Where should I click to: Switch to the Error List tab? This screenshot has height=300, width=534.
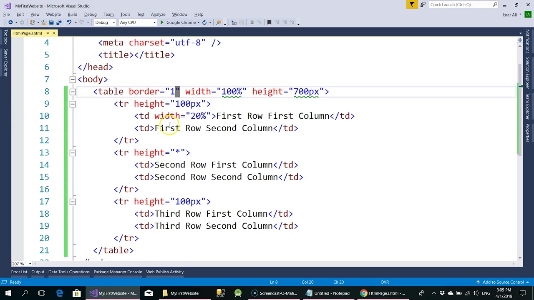(x=19, y=272)
